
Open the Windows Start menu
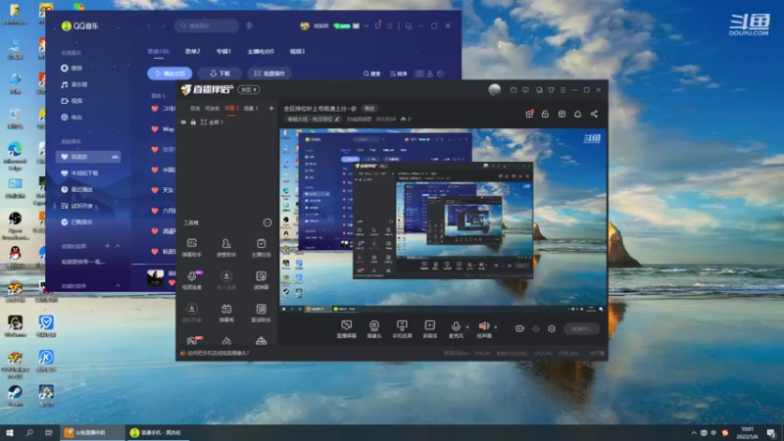[x=10, y=432]
